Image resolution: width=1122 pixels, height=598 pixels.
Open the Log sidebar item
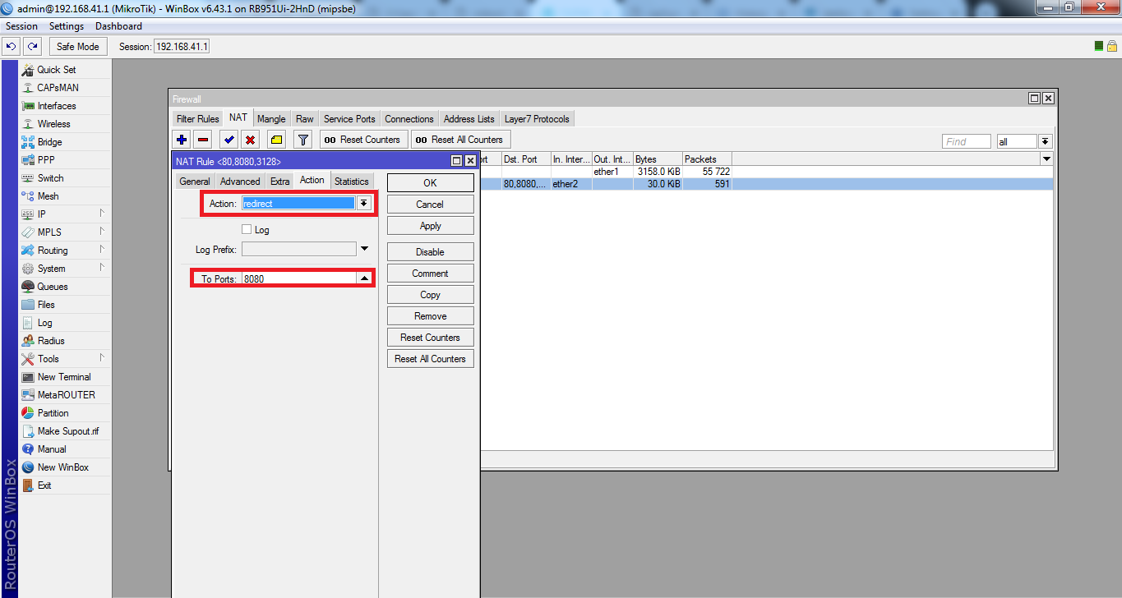[44, 323]
